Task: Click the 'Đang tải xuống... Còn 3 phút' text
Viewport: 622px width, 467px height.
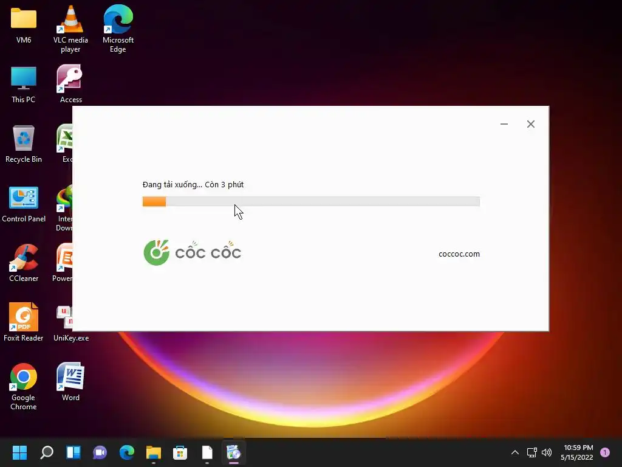Action: click(193, 185)
